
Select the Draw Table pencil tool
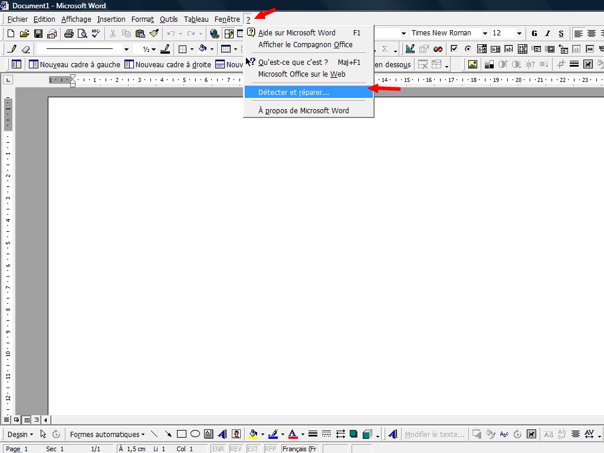(x=12, y=49)
